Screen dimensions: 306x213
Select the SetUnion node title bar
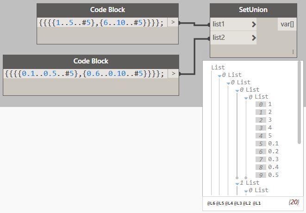tap(253, 10)
